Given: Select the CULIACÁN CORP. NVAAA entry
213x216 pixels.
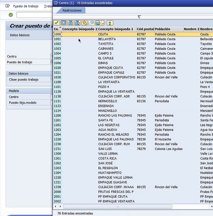Looking at the screenshot, I should click(x=116, y=187).
